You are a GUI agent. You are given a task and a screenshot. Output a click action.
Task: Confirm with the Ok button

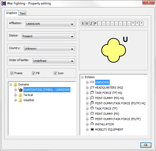click(146, 145)
